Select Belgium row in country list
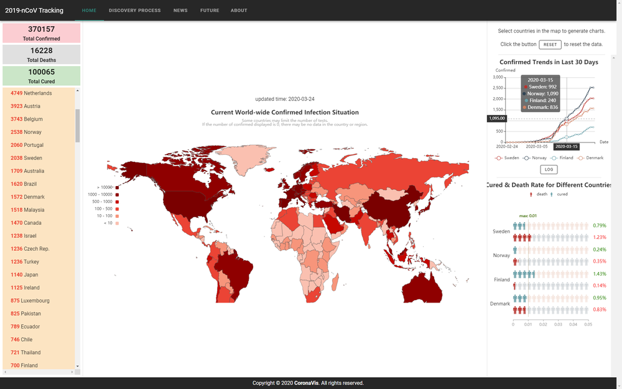 39,119
